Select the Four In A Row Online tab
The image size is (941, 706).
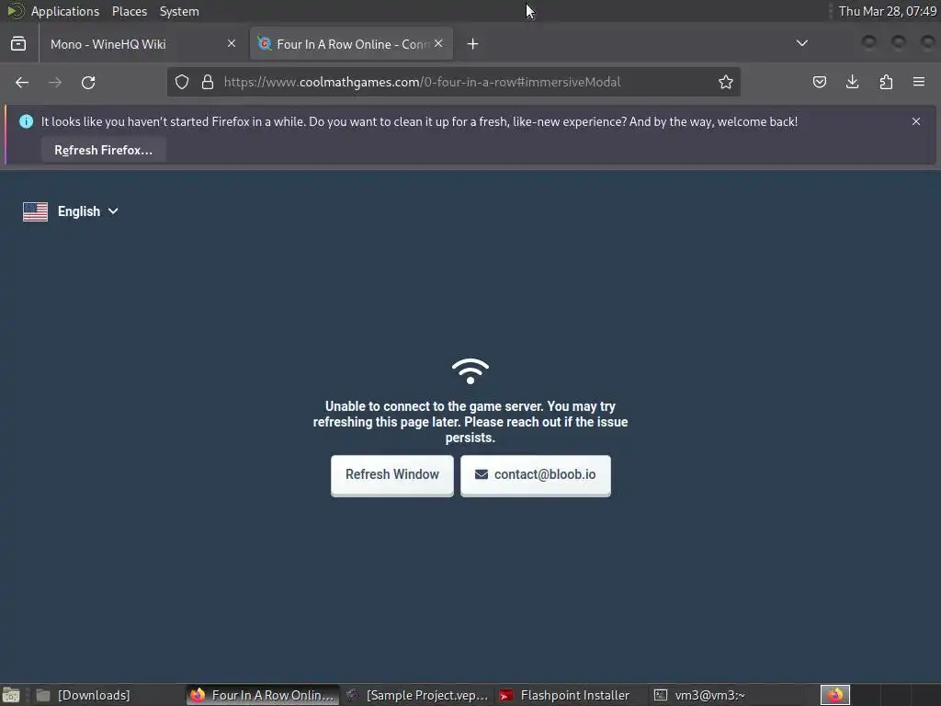(352, 44)
